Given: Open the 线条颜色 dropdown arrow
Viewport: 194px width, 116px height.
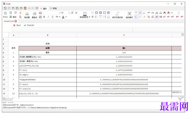Looking at the screenshot, I should (x=90, y=17).
